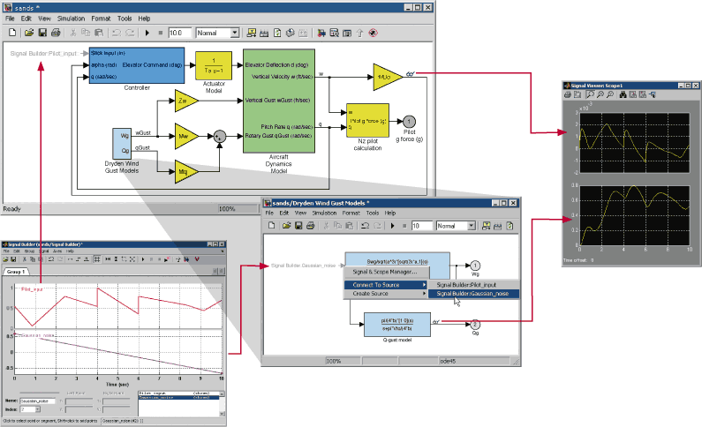Print the sands model diagram
702x427 pixels.
56,33
